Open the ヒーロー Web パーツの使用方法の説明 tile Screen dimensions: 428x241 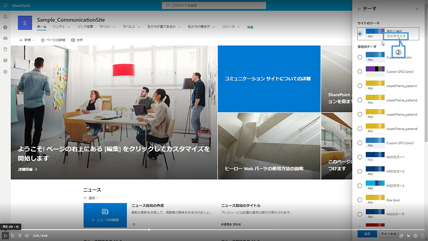coord(269,146)
